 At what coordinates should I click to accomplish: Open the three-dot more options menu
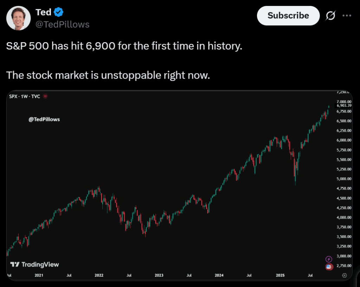pyautogui.click(x=347, y=16)
